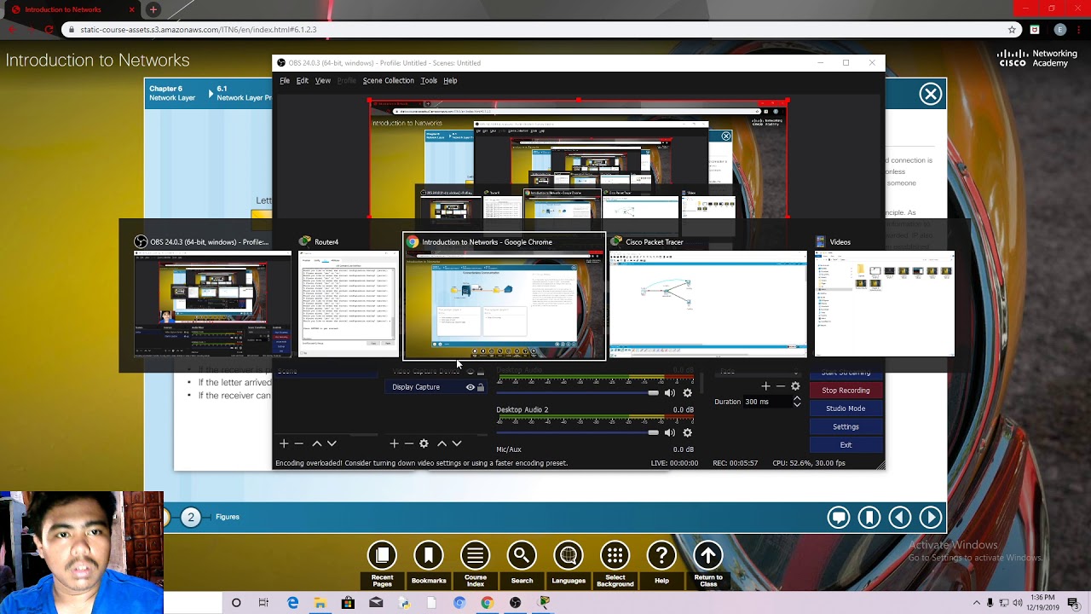Open the OBS File menu

pyautogui.click(x=285, y=81)
